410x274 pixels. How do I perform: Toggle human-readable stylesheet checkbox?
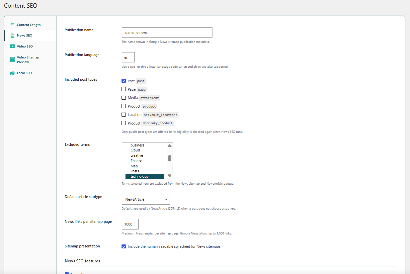(124, 246)
